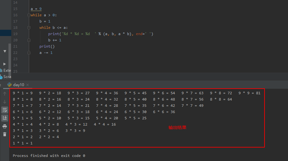Image resolution: width=288 pixels, height=161 pixels.
Task: Click line number 15 in gutter
Action: (15, 9)
